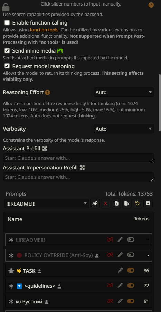Image resolution: width=161 pixels, height=312 pixels.
Task: Click into the Assistant Impersonation Prefill field
Action: [x=78, y=177]
